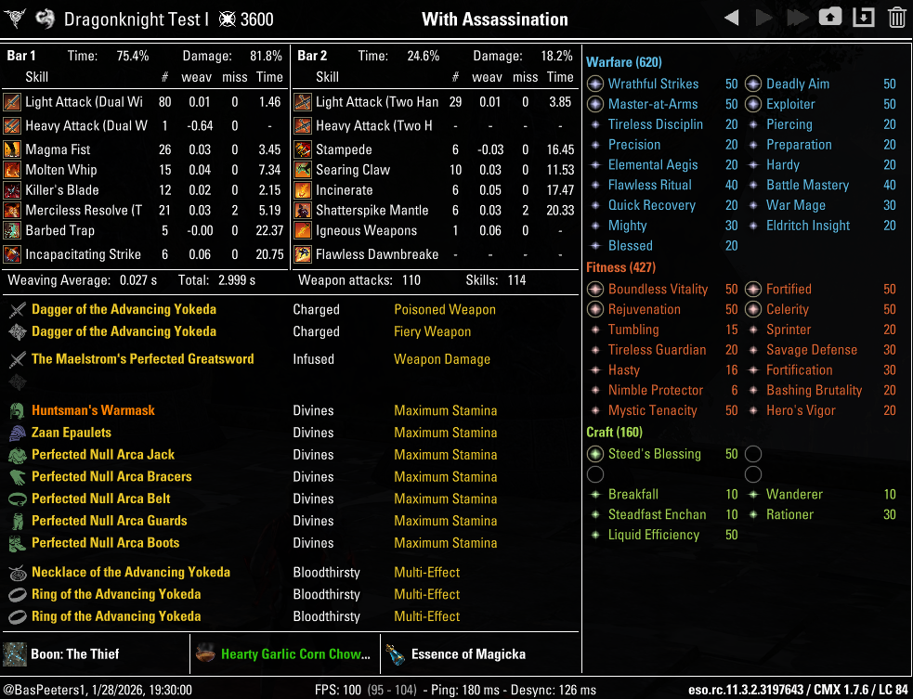Click the Deadly Aim slotted star
Screen dimensions: 913x699
753,84
